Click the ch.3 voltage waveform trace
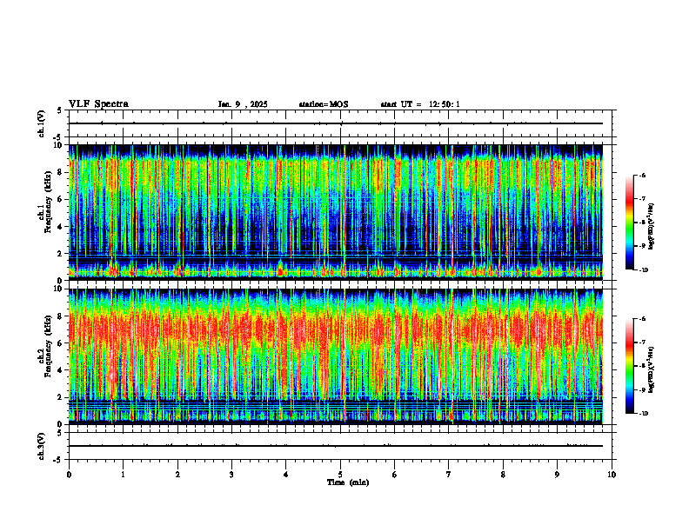 [x=335, y=446]
